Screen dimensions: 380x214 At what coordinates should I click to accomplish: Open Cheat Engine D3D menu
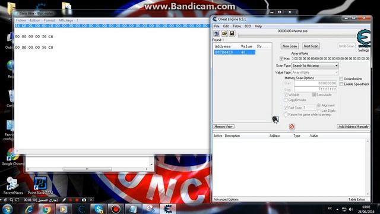coord(248,26)
